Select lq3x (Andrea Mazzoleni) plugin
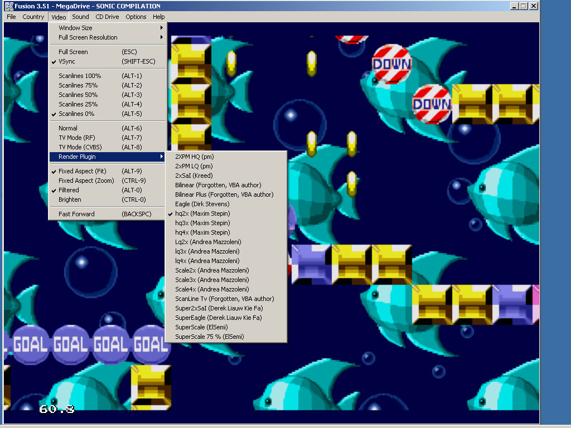Viewport: 571px width, 428px height. tap(226, 251)
